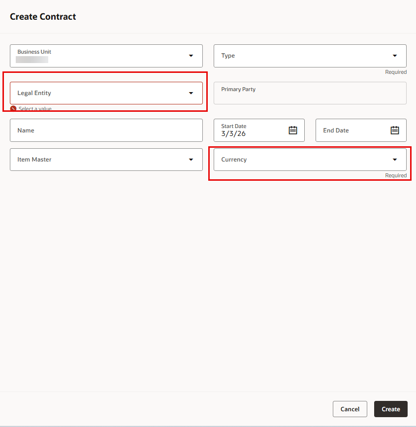This screenshot has height=427, width=416.
Task: Expand the Type dropdown arrow
Action: (394, 56)
